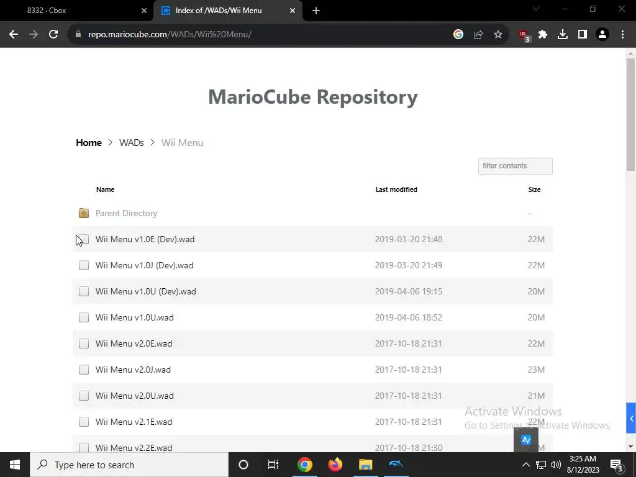636x477 pixels.
Task: Download Wii Menu v1.0J (Dev).wad
Action: click(x=144, y=265)
